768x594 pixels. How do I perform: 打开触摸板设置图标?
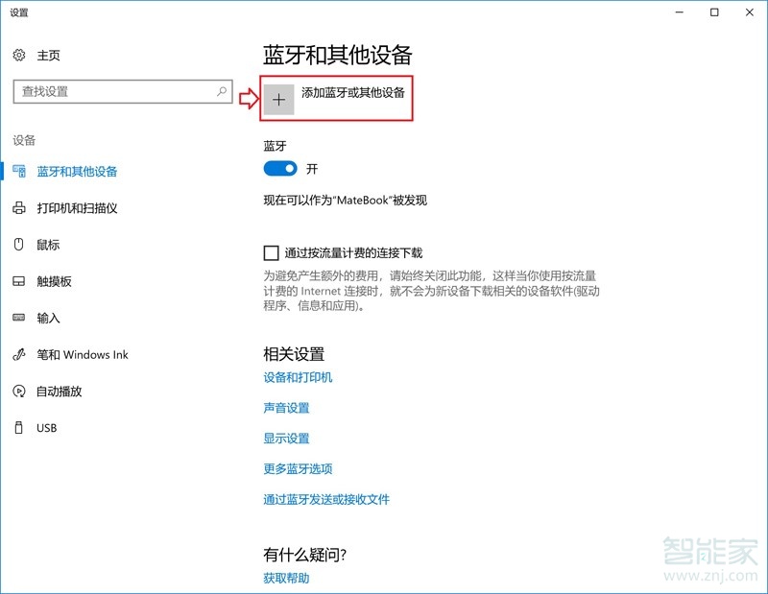[17, 281]
